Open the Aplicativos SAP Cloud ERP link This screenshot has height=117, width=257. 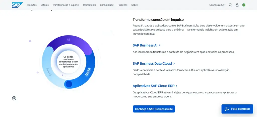click(x=155, y=86)
